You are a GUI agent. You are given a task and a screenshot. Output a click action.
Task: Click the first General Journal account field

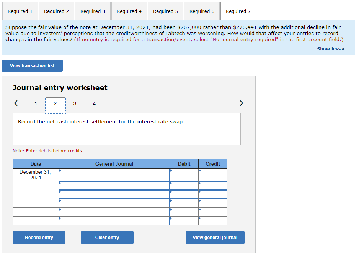click(x=114, y=175)
